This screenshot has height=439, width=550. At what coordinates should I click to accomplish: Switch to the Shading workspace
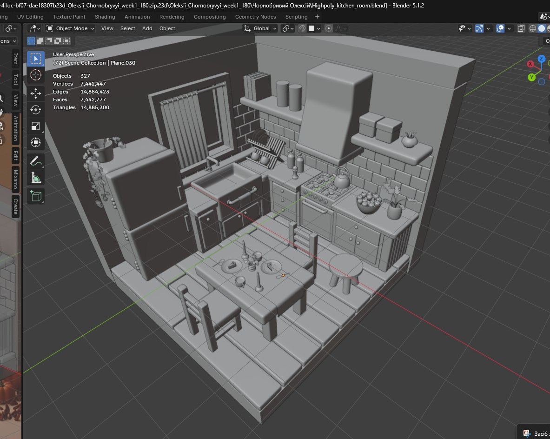pyautogui.click(x=105, y=17)
